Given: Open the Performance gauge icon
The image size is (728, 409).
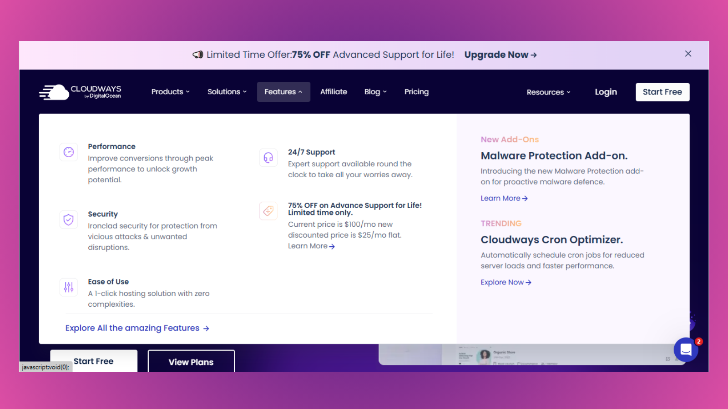Looking at the screenshot, I should (x=69, y=152).
